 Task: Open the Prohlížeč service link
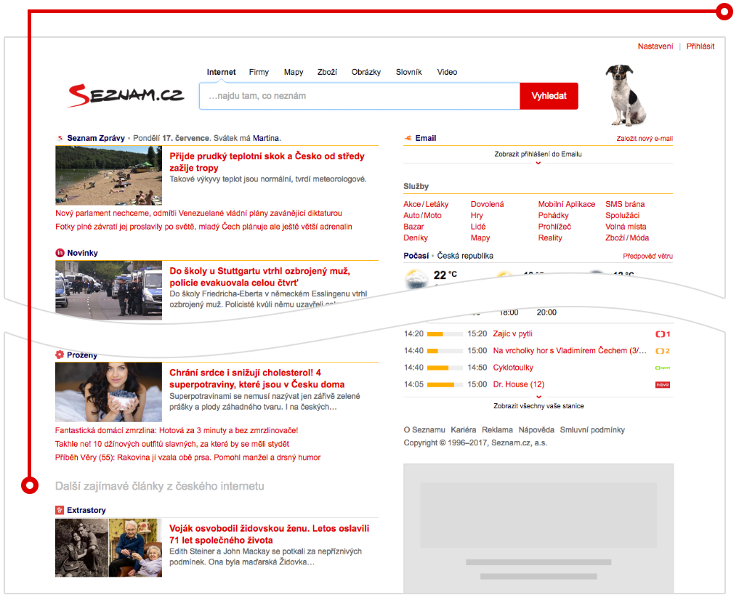point(554,227)
